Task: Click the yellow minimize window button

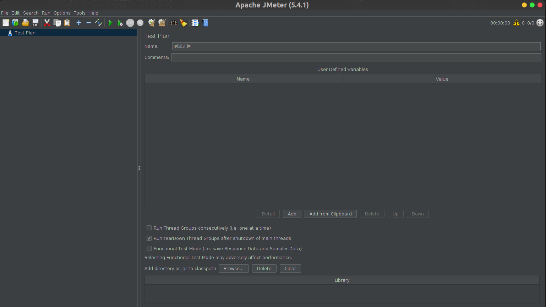Action: 524,5
